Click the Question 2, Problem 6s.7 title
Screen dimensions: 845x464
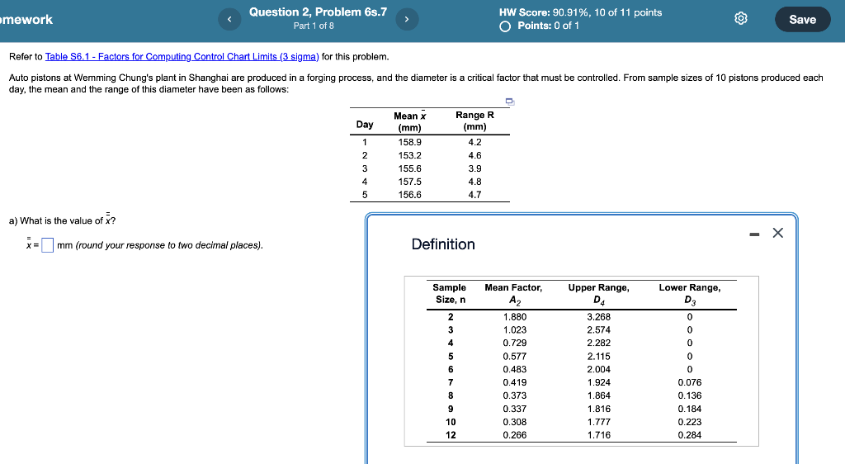pos(318,12)
